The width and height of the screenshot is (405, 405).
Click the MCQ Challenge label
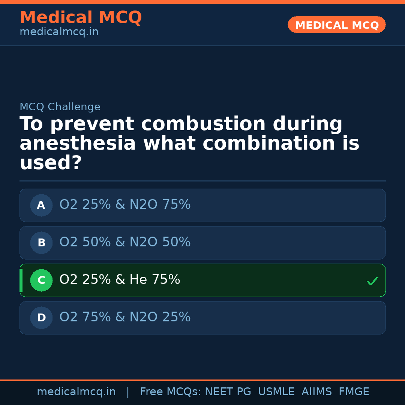pos(60,107)
